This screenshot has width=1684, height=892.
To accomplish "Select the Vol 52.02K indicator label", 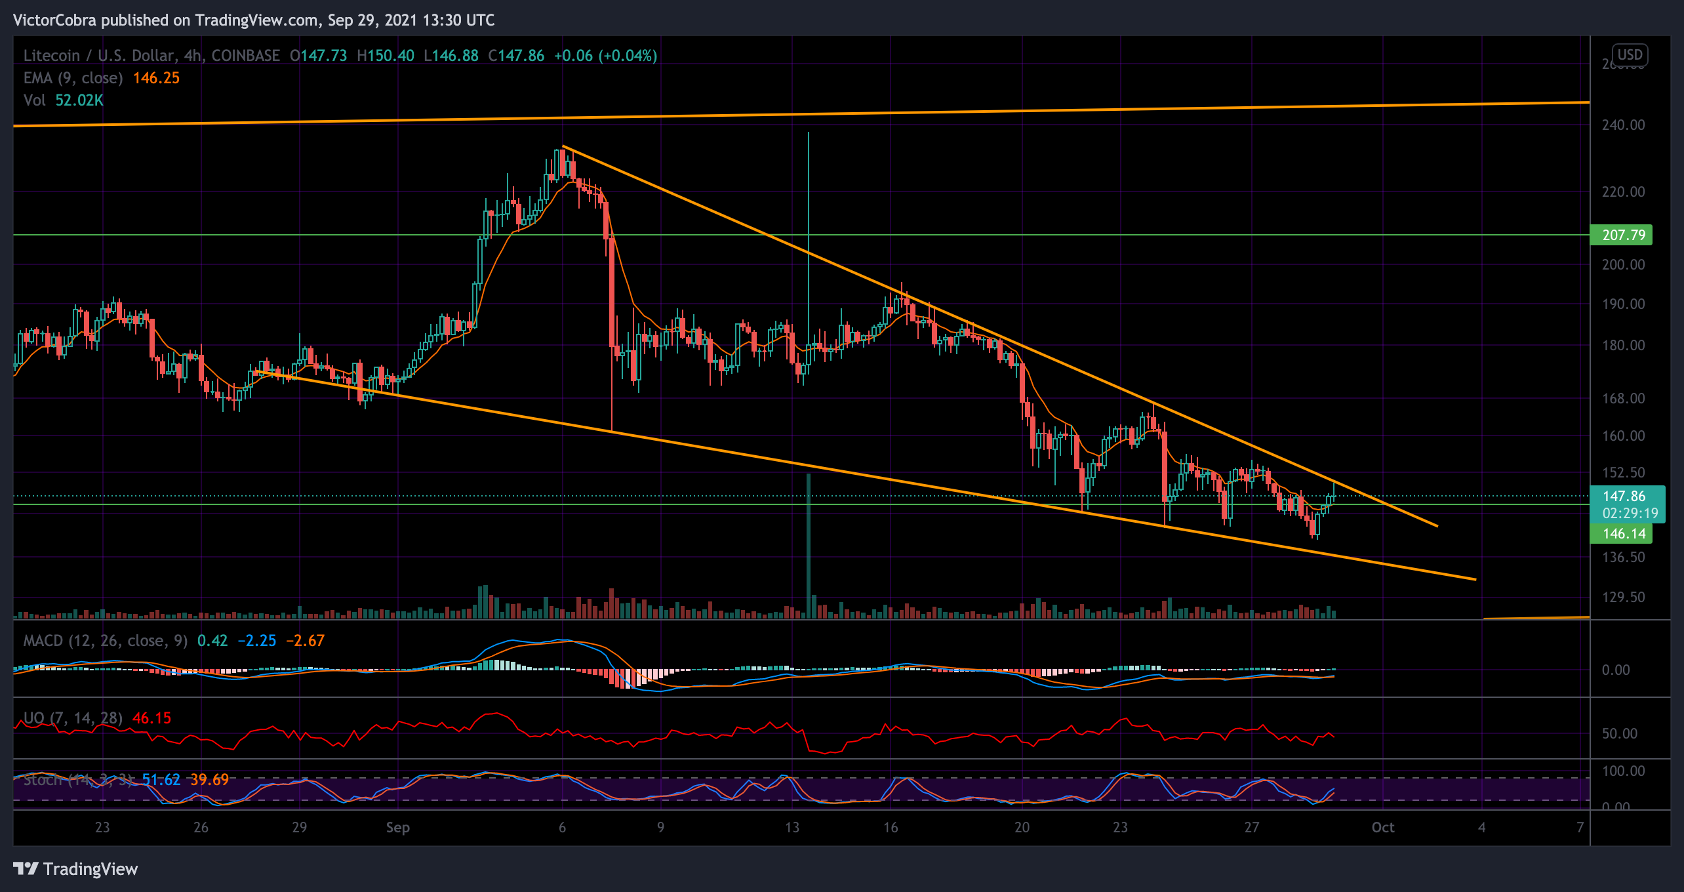I will (64, 100).
